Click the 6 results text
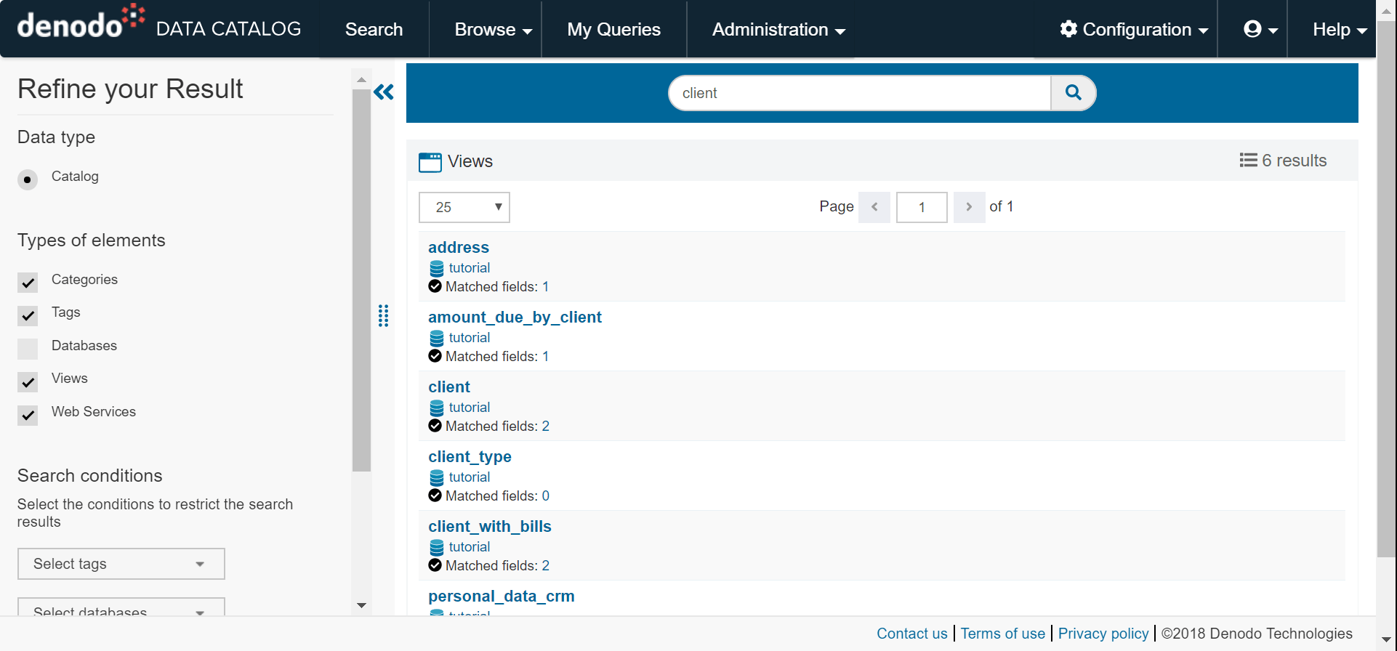The image size is (1397, 651). tap(1295, 161)
